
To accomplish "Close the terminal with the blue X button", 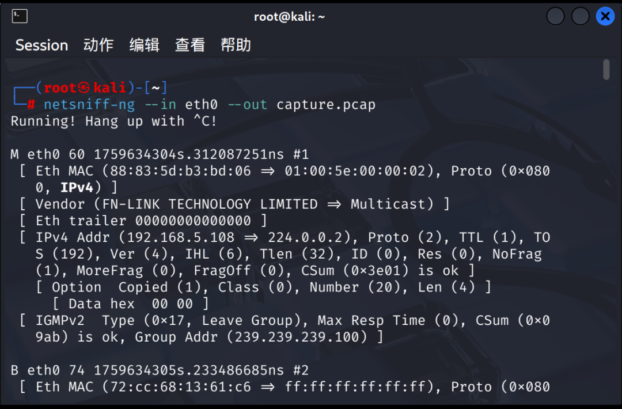I will (x=605, y=16).
